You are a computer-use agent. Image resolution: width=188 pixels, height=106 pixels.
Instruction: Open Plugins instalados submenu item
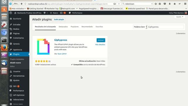click(17, 59)
